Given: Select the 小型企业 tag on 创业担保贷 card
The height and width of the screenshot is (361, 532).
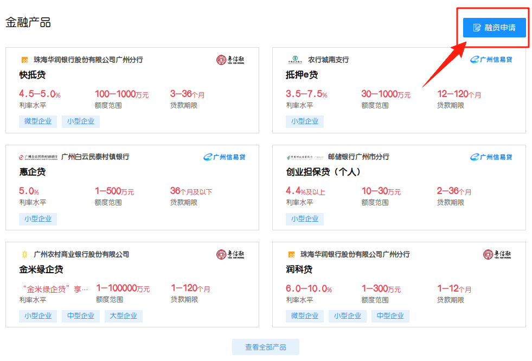Looking at the screenshot, I should pos(305,219).
